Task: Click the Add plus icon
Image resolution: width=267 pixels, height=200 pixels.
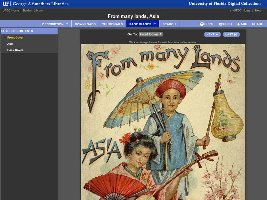Action: pos(239,24)
